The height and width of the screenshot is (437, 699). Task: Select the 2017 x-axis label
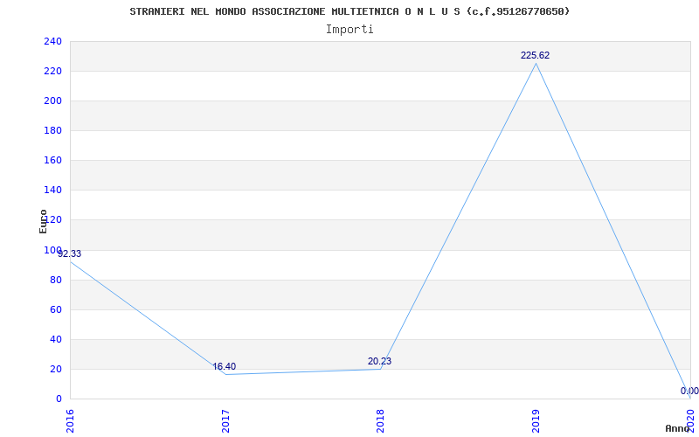[225, 421]
